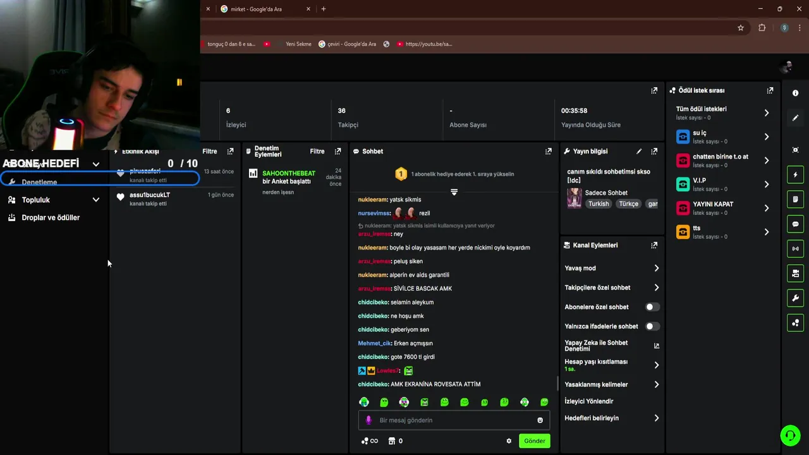Image resolution: width=809 pixels, height=455 pixels.
Task: Open the çeviri Google'da Ara bookmark
Action: tap(348, 44)
